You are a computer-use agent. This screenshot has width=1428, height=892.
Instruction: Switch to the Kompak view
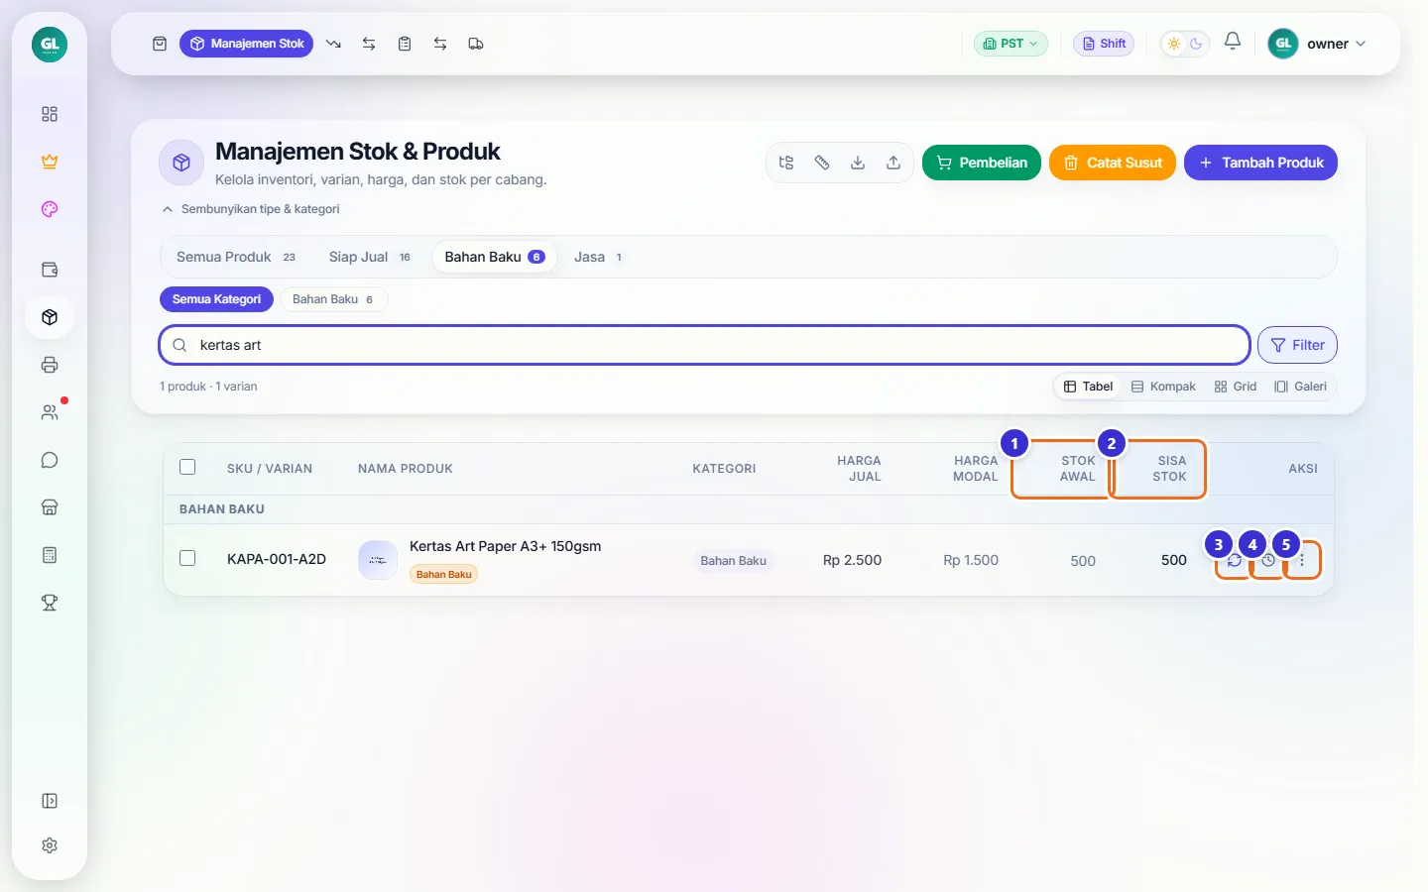1164,387
